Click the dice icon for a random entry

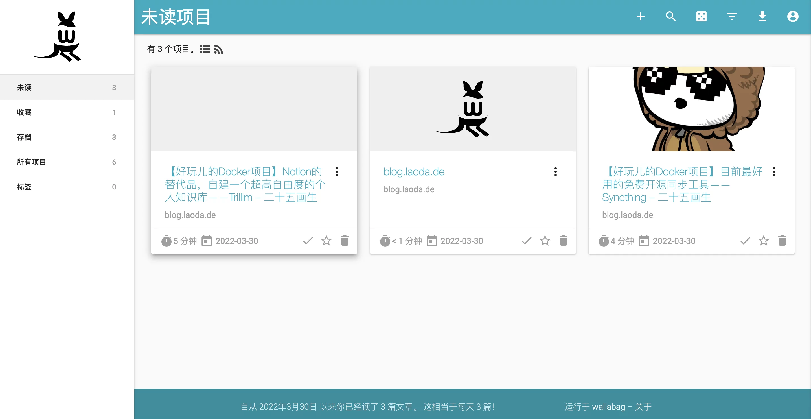point(701,16)
